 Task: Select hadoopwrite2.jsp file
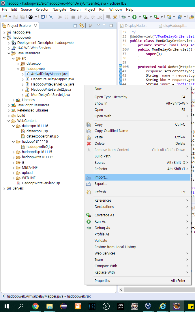[40, 147]
